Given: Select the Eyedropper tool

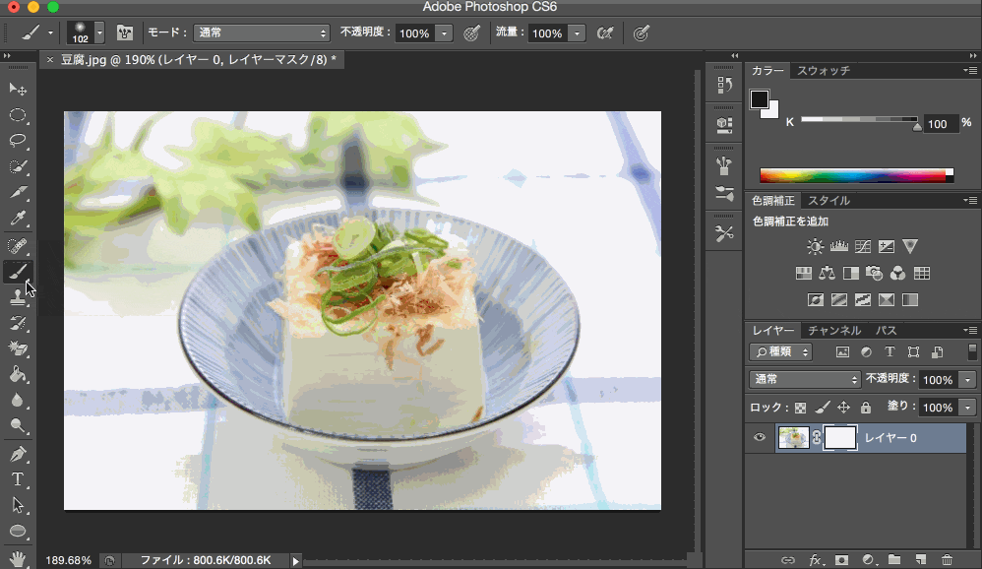Looking at the screenshot, I should pyautogui.click(x=18, y=219).
